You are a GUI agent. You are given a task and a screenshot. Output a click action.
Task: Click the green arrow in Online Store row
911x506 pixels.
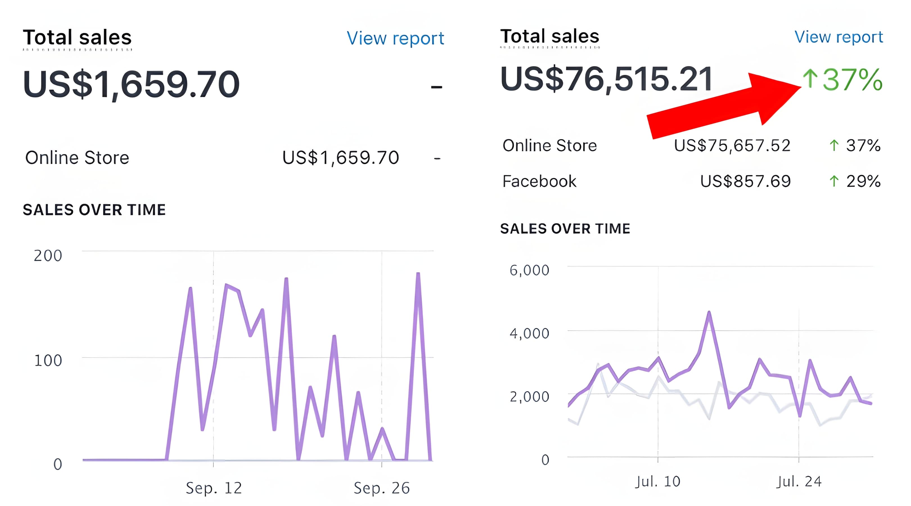click(x=834, y=145)
